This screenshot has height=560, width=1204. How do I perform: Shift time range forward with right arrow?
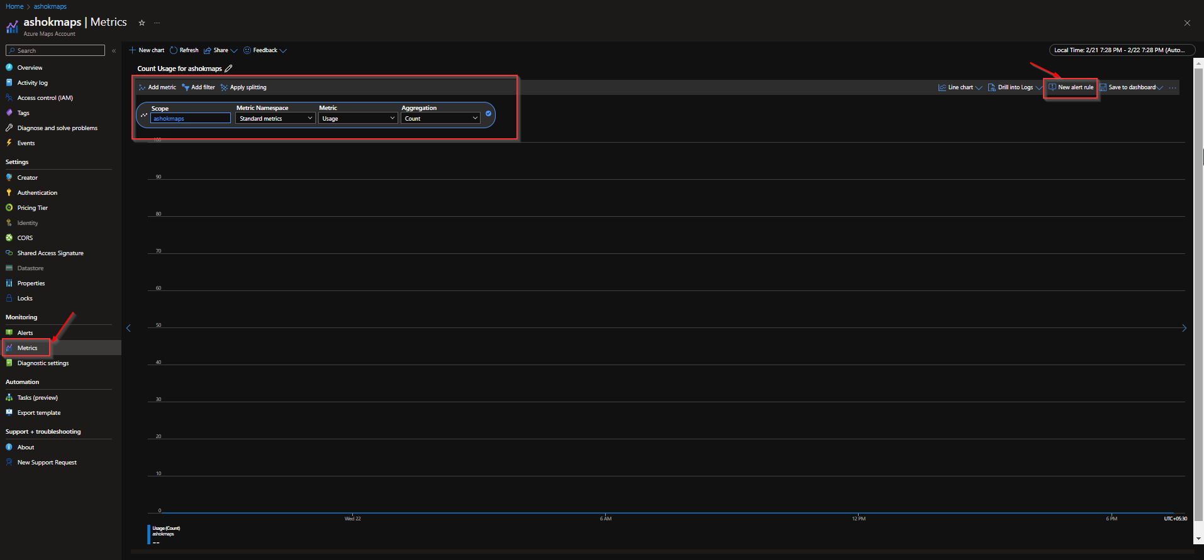coord(1184,328)
